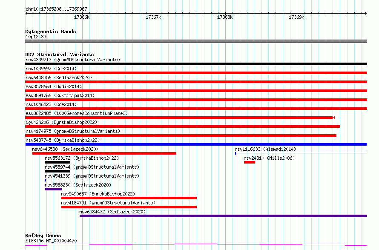Click the purple nsv6588230 variant bar

point(53,189)
